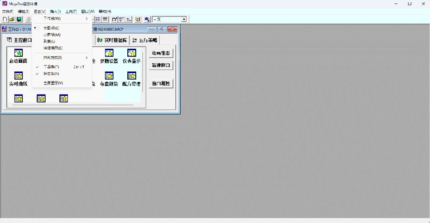Viewport: 430px width, 223px height.
Task: Click the 动画组态 button
Action: point(161,53)
